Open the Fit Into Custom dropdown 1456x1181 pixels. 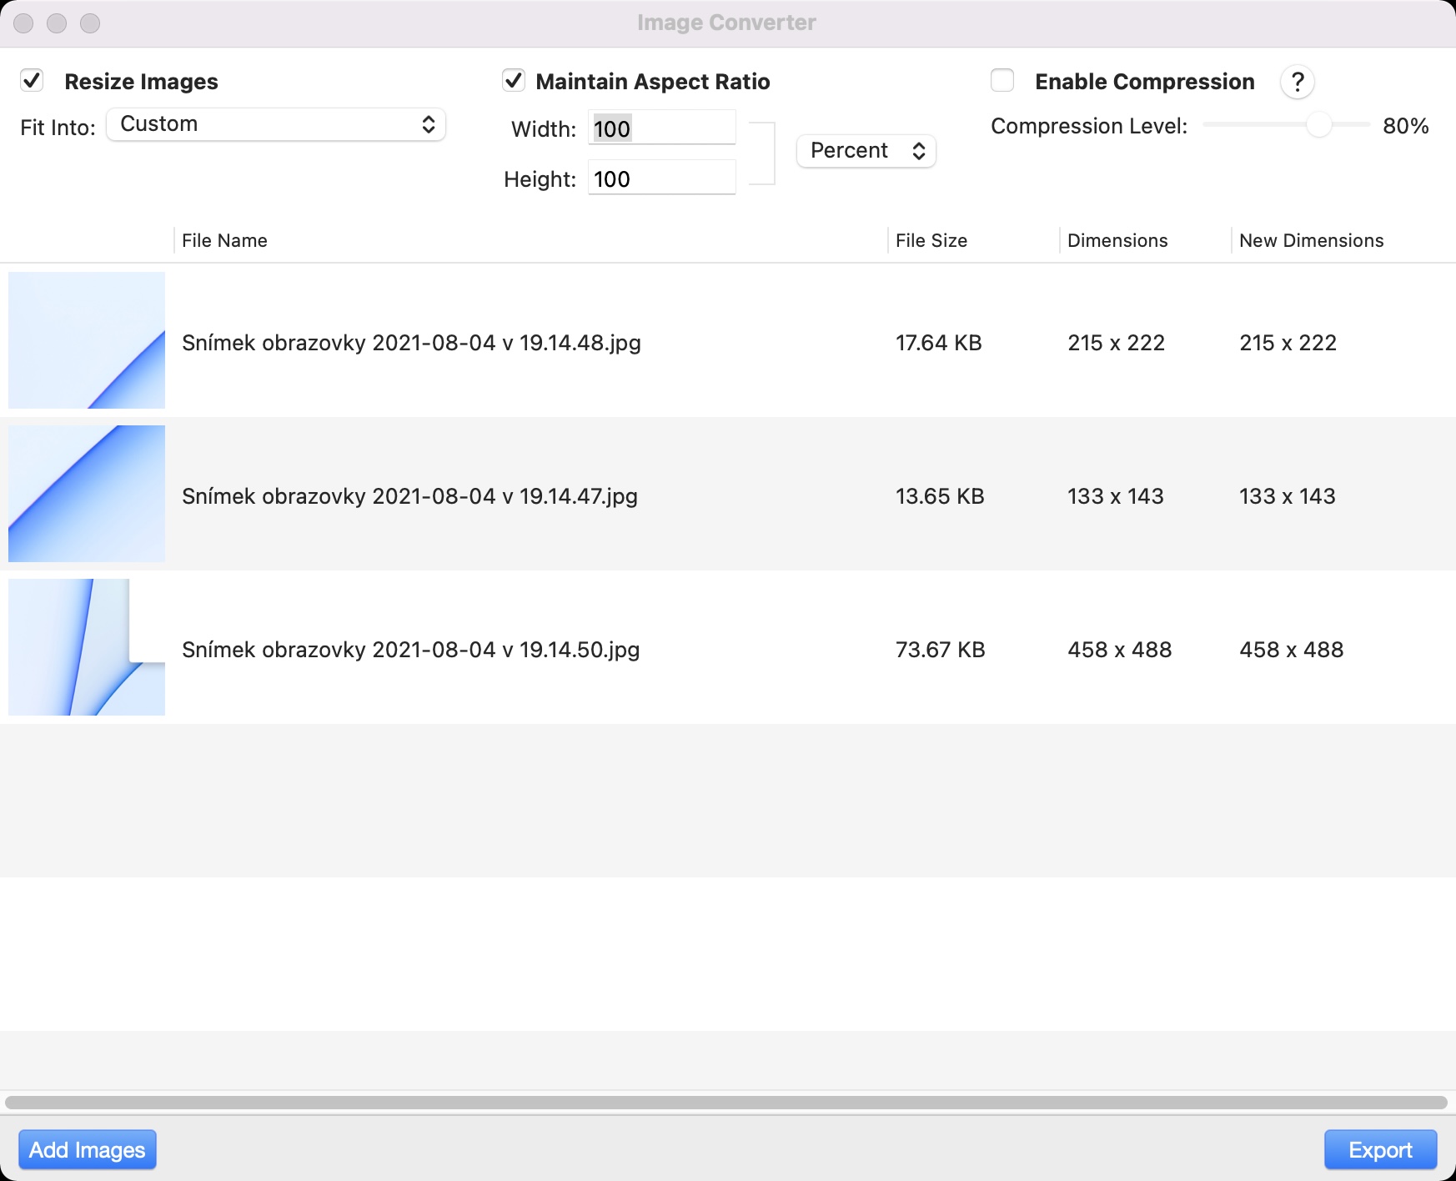tap(276, 124)
